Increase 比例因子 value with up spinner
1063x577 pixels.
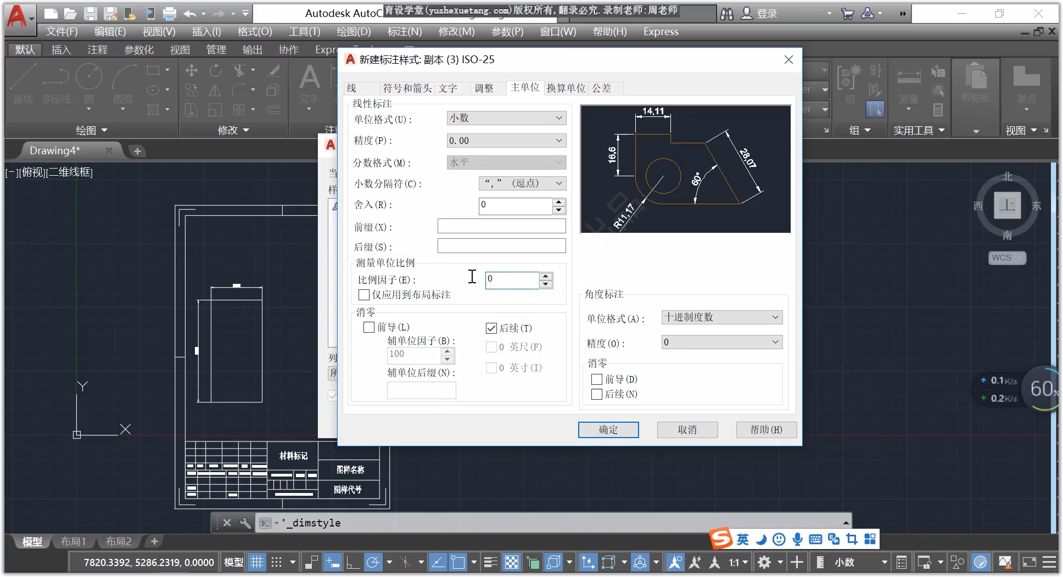pos(546,276)
